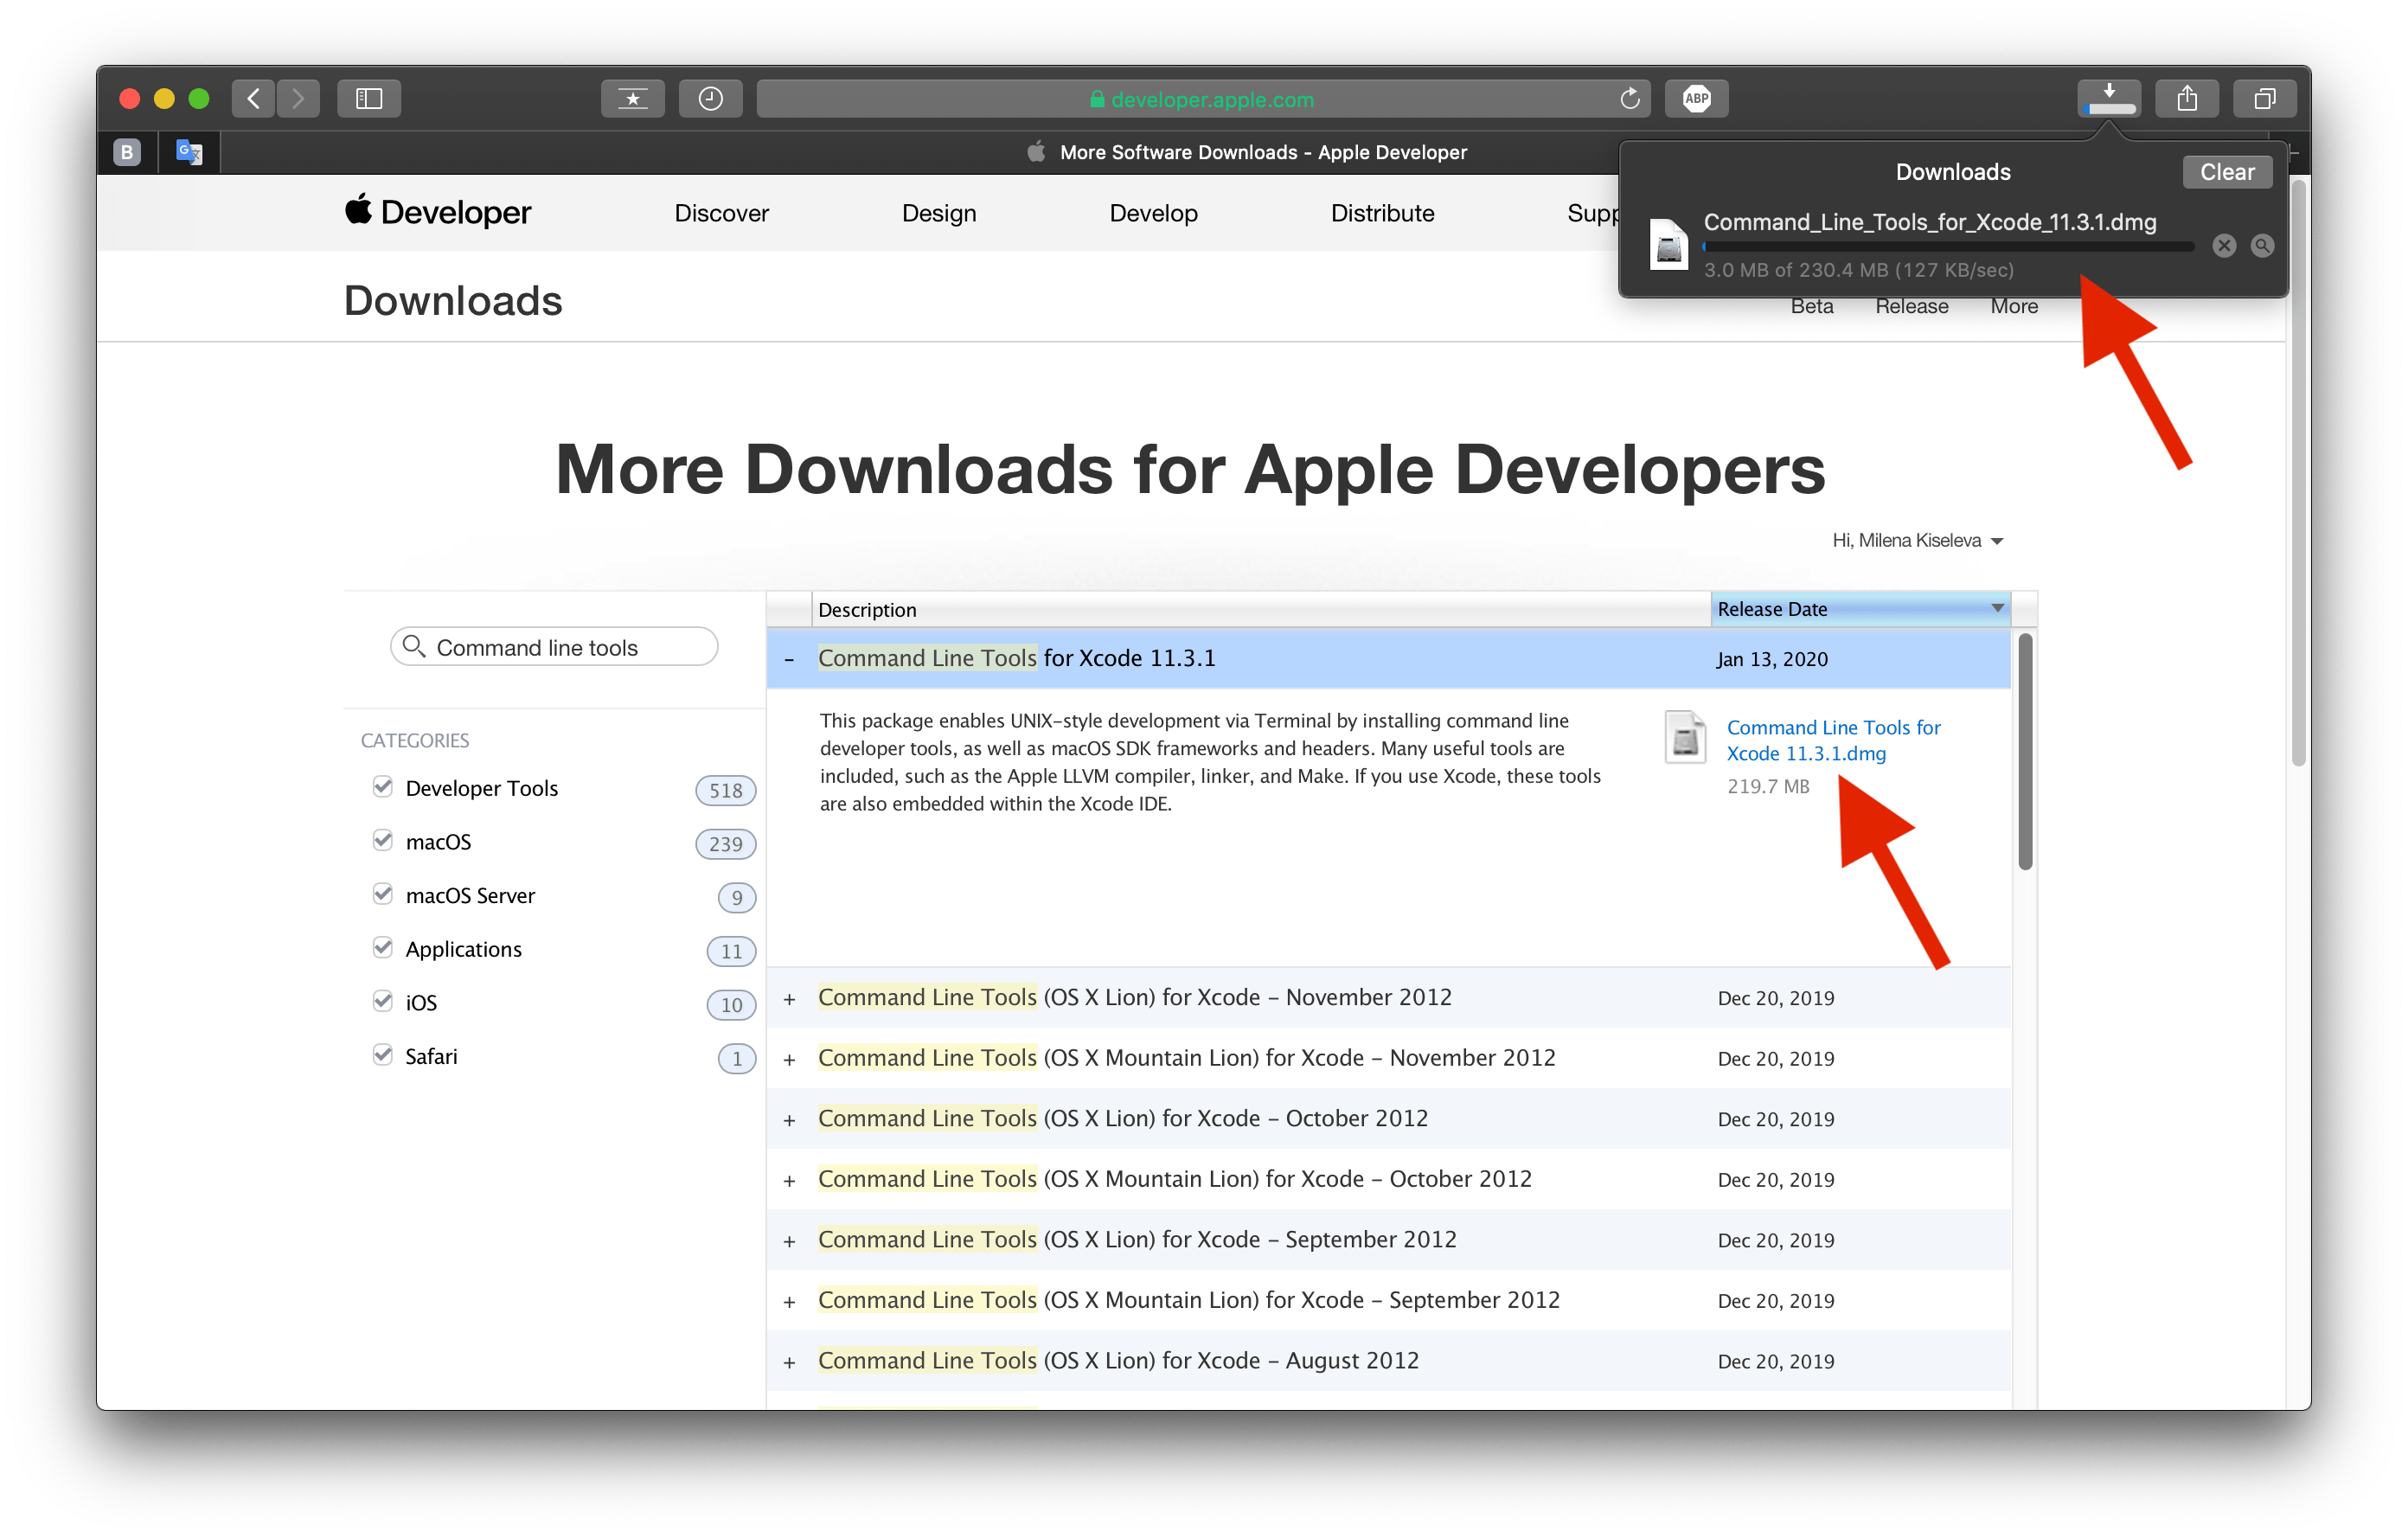Screen dimensions: 2408x1538
Task: Toggle the Applications category checkbox
Action: pyautogui.click(x=382, y=947)
